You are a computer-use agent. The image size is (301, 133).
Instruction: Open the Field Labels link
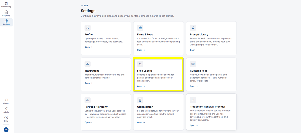coord(141,86)
